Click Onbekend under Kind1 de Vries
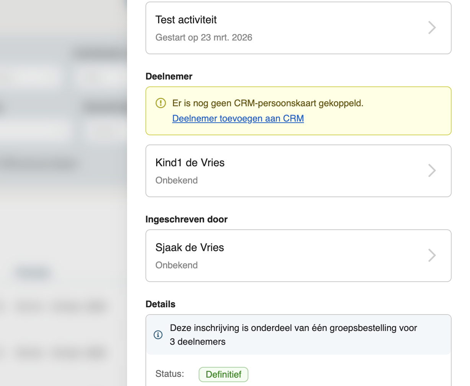The width and height of the screenshot is (470, 386). [176, 180]
